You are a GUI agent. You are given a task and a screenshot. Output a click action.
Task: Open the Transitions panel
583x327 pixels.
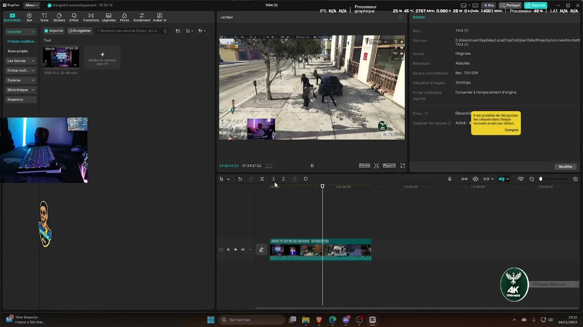pyautogui.click(x=91, y=17)
